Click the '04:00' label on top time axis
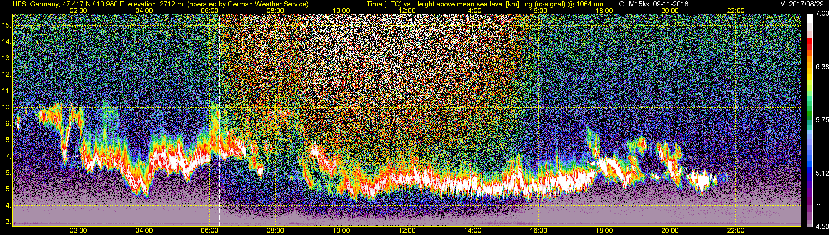The image size is (829, 235). coord(144,11)
